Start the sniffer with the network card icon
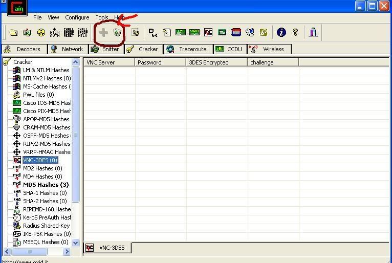 [x=27, y=33]
